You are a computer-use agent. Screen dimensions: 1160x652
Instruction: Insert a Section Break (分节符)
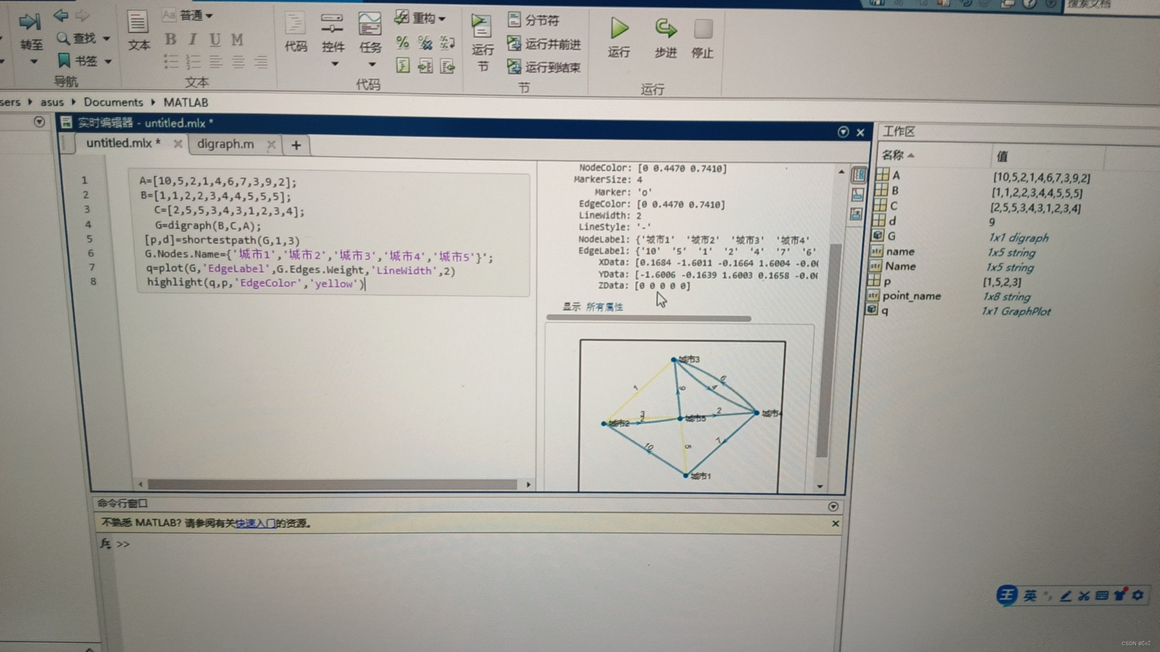click(x=534, y=20)
